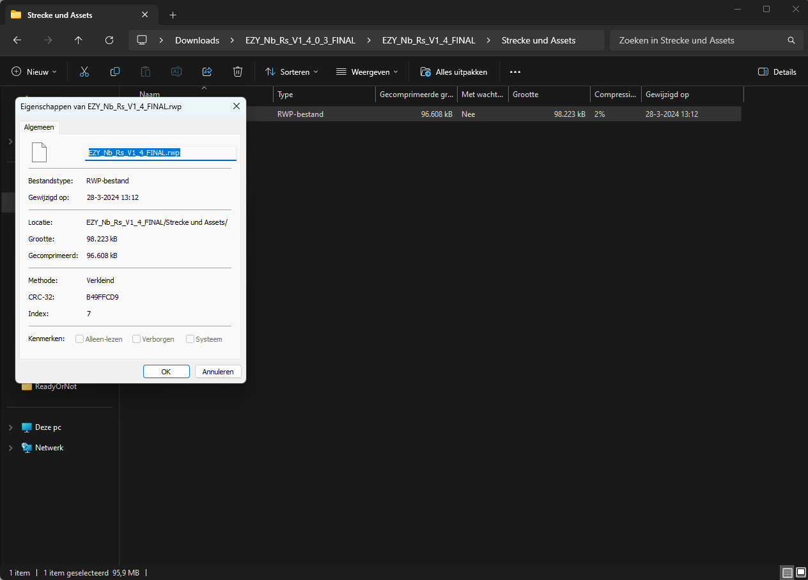Click the Delete trash can icon

point(238,72)
